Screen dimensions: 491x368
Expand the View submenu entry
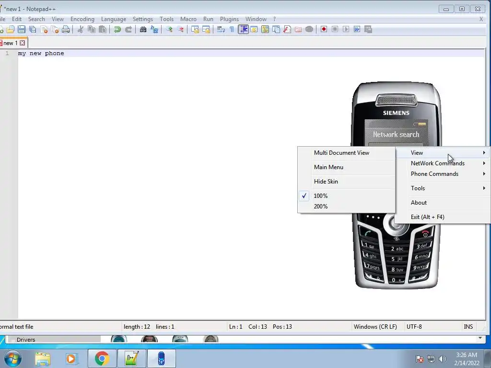point(443,153)
